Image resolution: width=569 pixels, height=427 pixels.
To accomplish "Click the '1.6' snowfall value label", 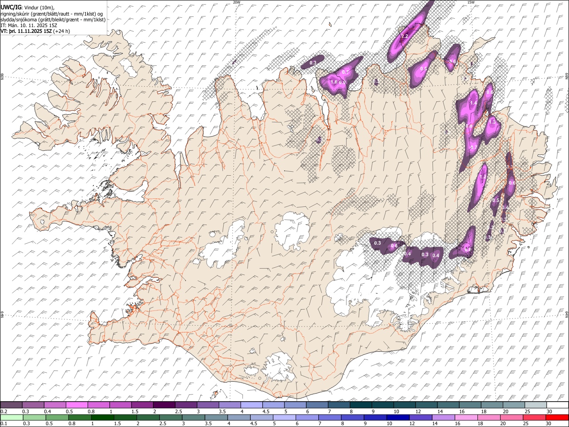I will 334,82.
